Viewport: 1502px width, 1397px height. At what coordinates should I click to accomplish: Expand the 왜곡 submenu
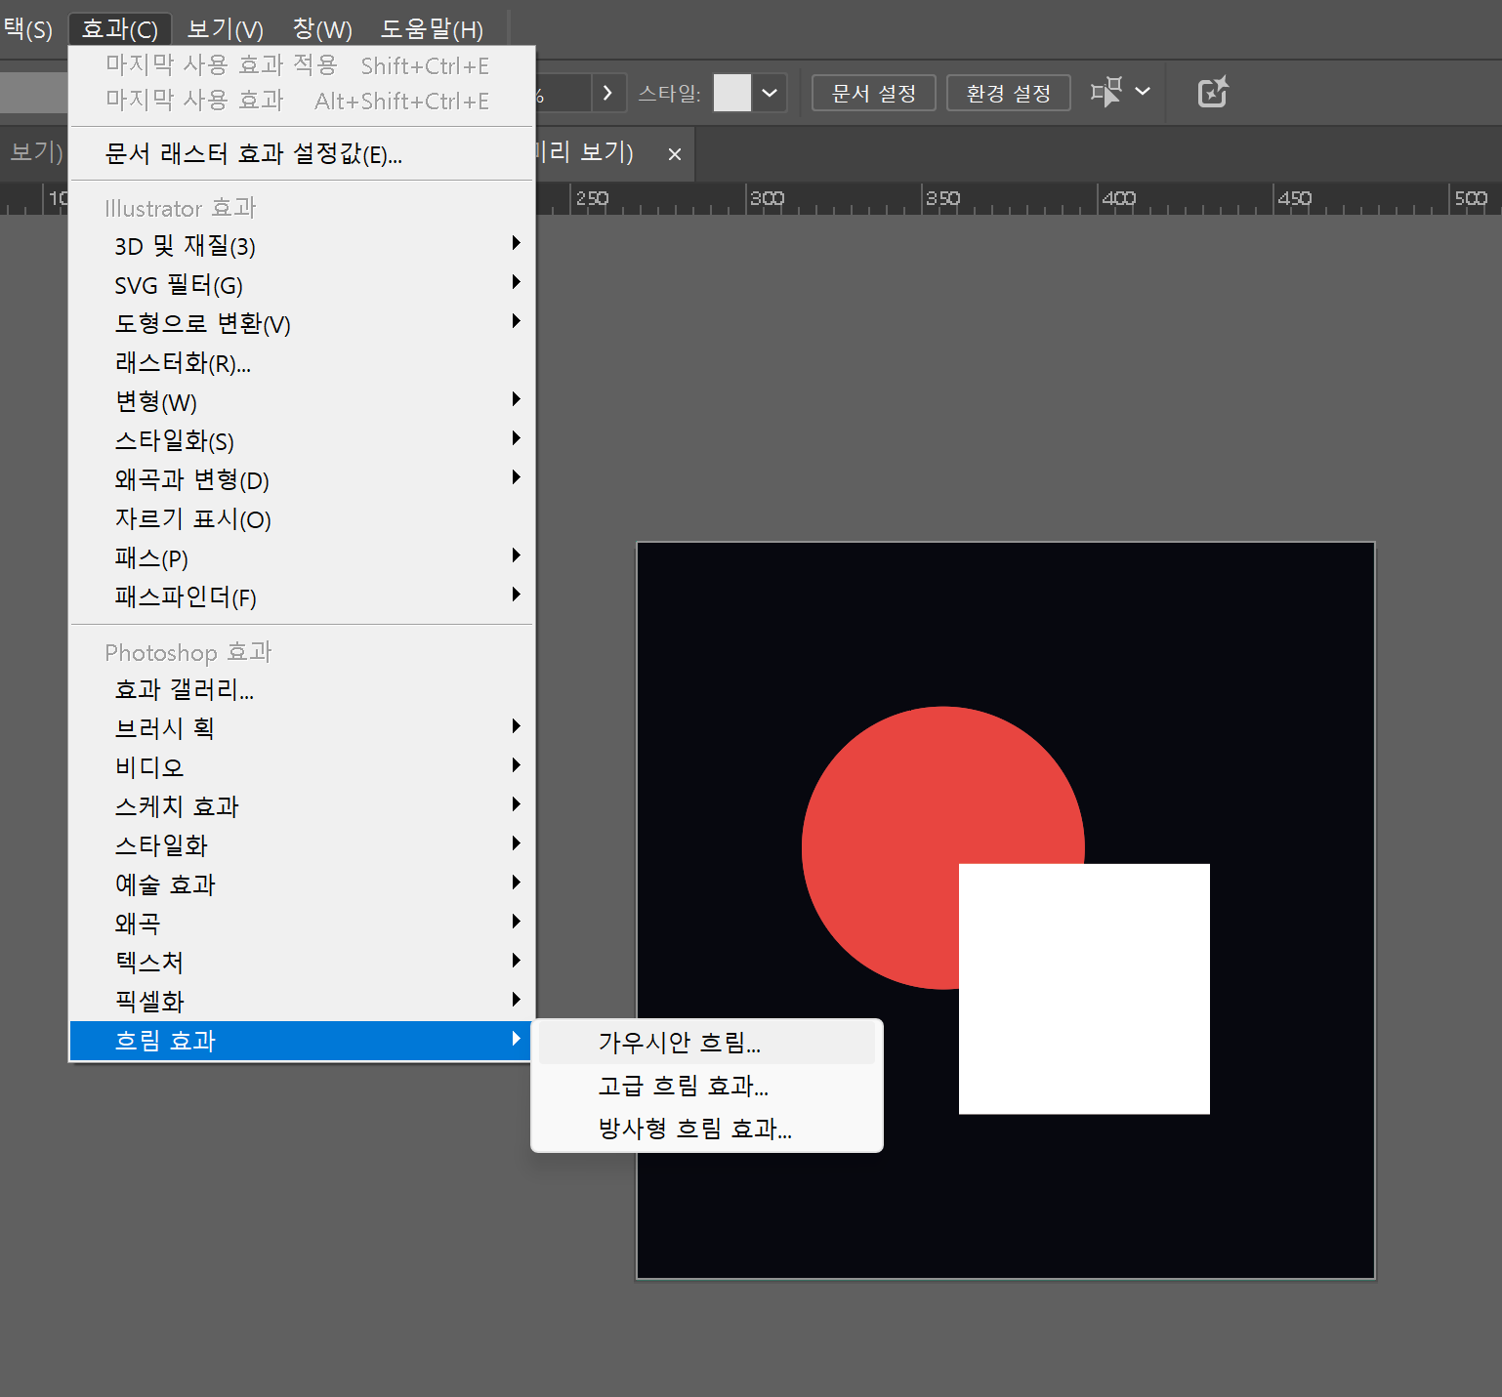[x=302, y=924]
